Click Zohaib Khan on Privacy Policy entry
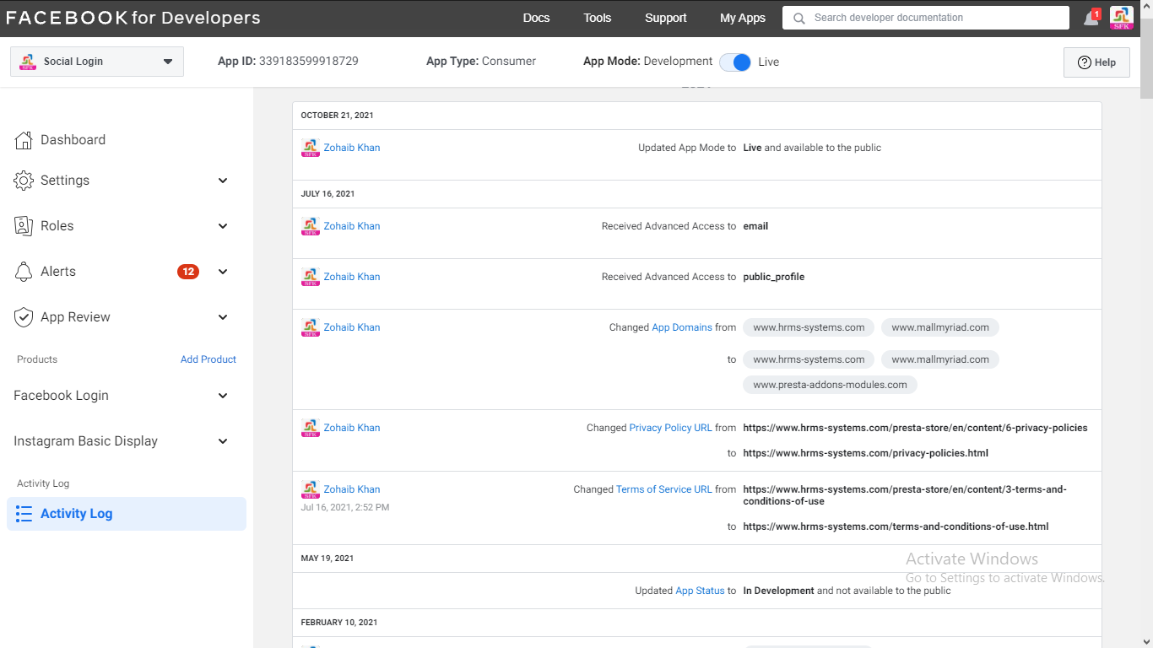 coord(352,428)
